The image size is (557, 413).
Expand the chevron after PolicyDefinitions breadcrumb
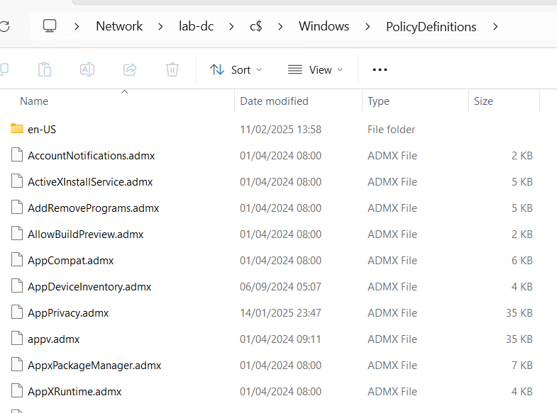pyautogui.click(x=495, y=27)
